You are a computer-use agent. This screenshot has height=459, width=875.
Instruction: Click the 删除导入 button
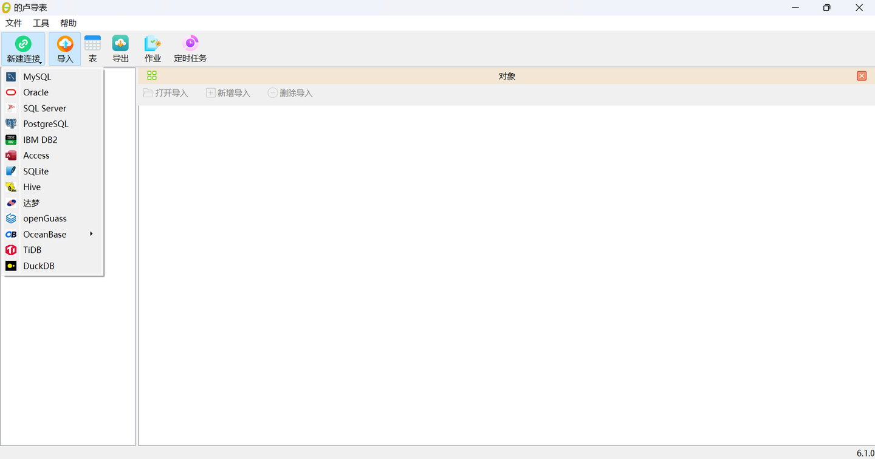tap(290, 93)
